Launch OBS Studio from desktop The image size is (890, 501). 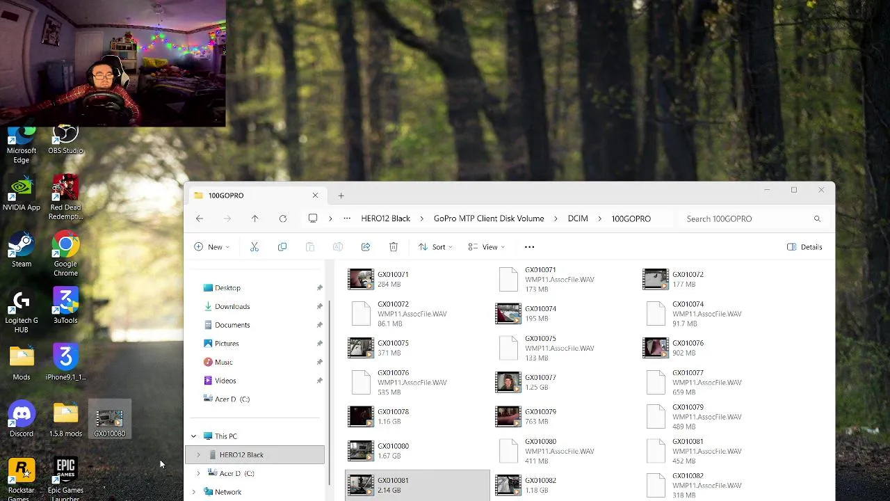[x=65, y=140]
